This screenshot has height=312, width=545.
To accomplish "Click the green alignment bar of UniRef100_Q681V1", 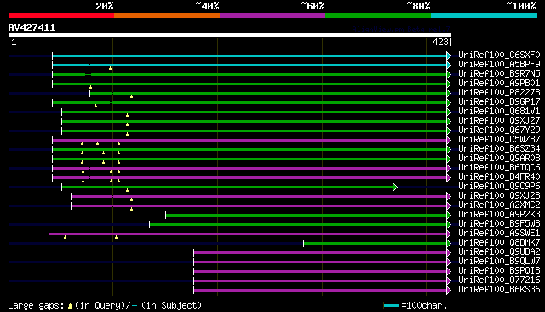I will point(254,112).
